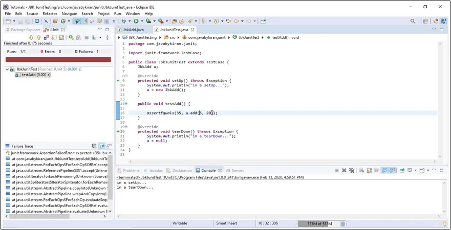Click Clear Console icon
This screenshot has height=230, width=451.
tap(361, 170)
